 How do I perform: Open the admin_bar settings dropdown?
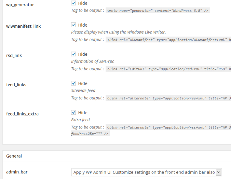point(144,172)
